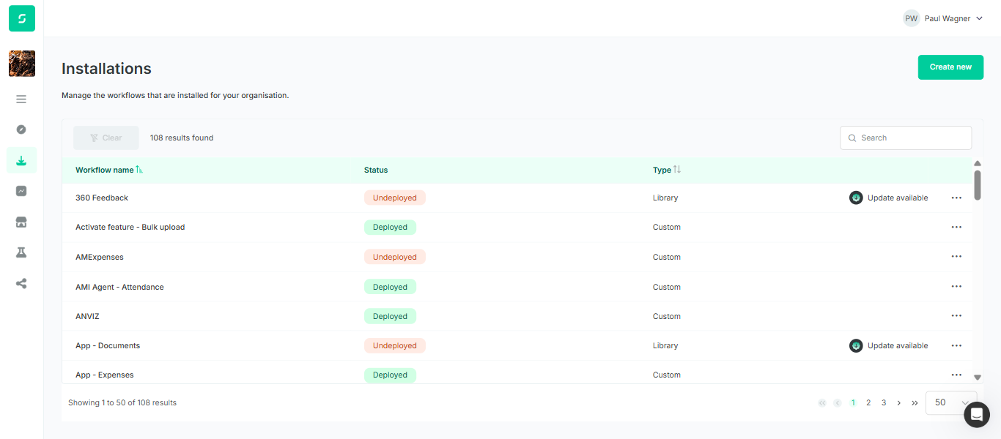
Task: Open the chat support bubble
Action: coord(976,415)
